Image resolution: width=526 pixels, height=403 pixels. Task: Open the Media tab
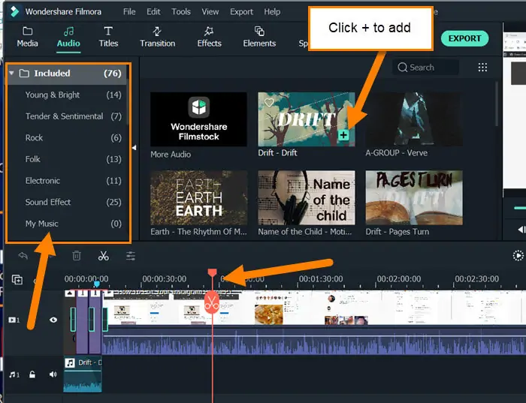pyautogui.click(x=28, y=38)
